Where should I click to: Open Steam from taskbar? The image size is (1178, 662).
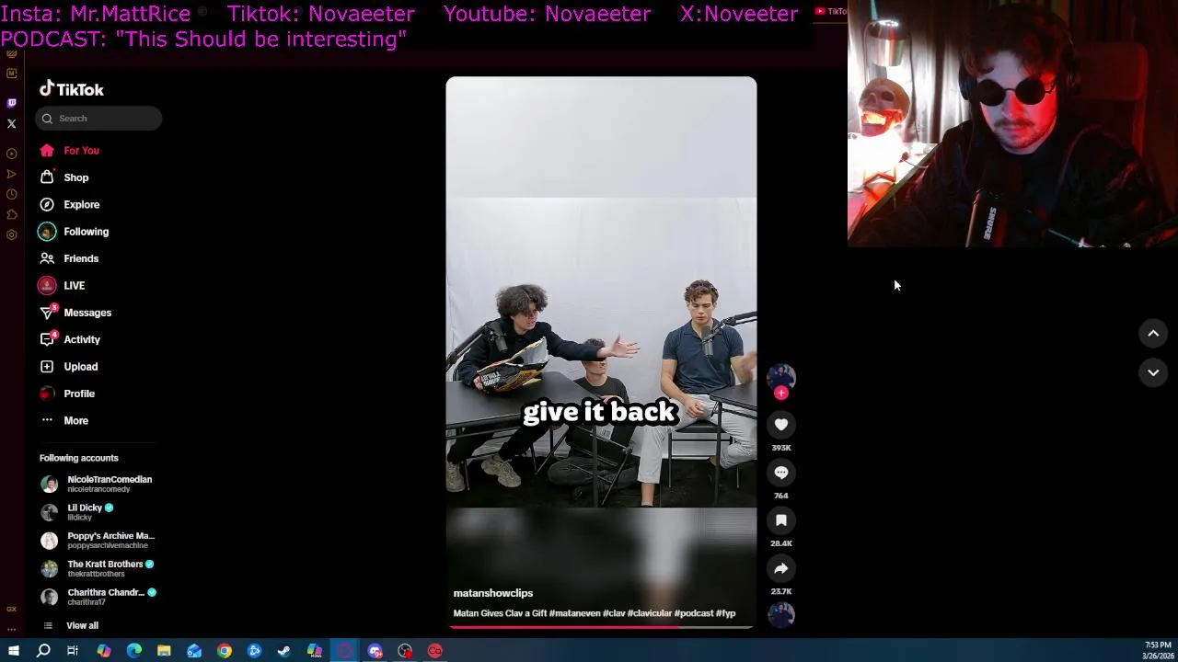coord(284,651)
